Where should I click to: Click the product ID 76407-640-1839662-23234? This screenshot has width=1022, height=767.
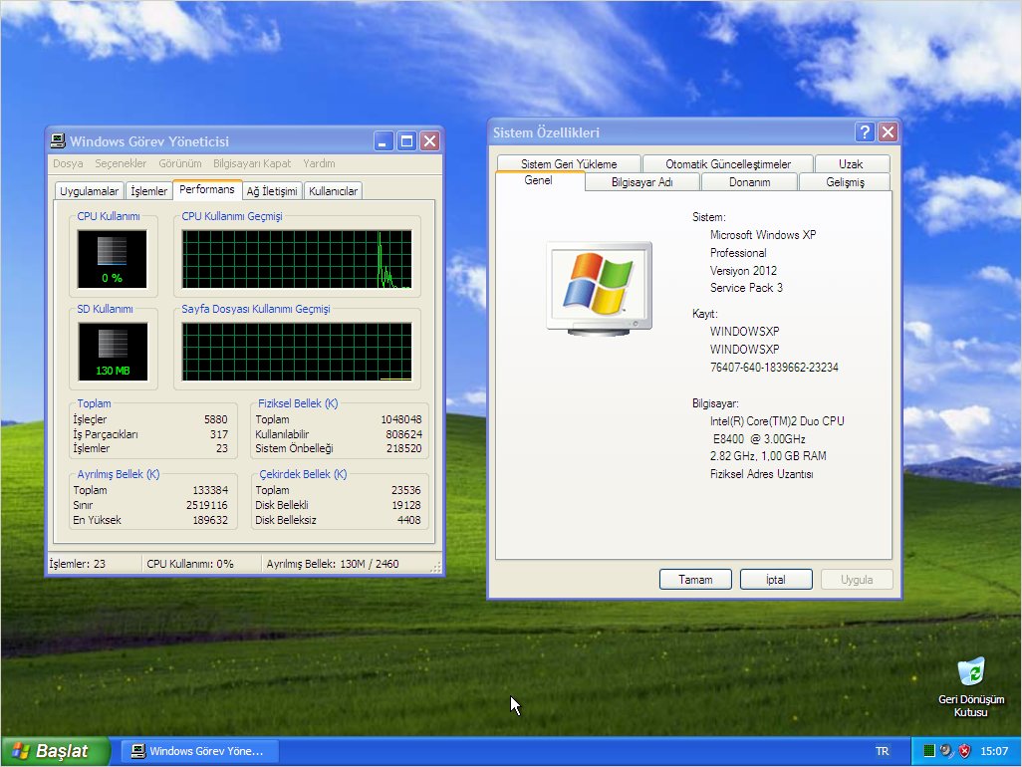pos(774,367)
